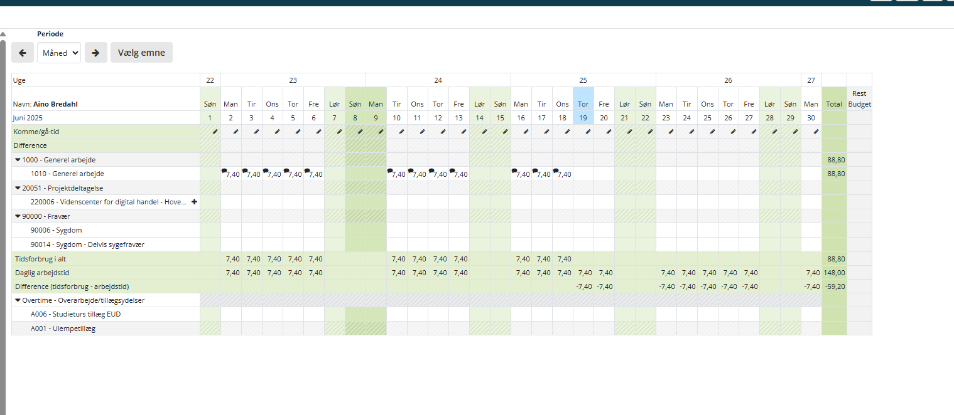954x415 pixels.
Task: Go to the previous period with left arrow
Action: (23, 53)
